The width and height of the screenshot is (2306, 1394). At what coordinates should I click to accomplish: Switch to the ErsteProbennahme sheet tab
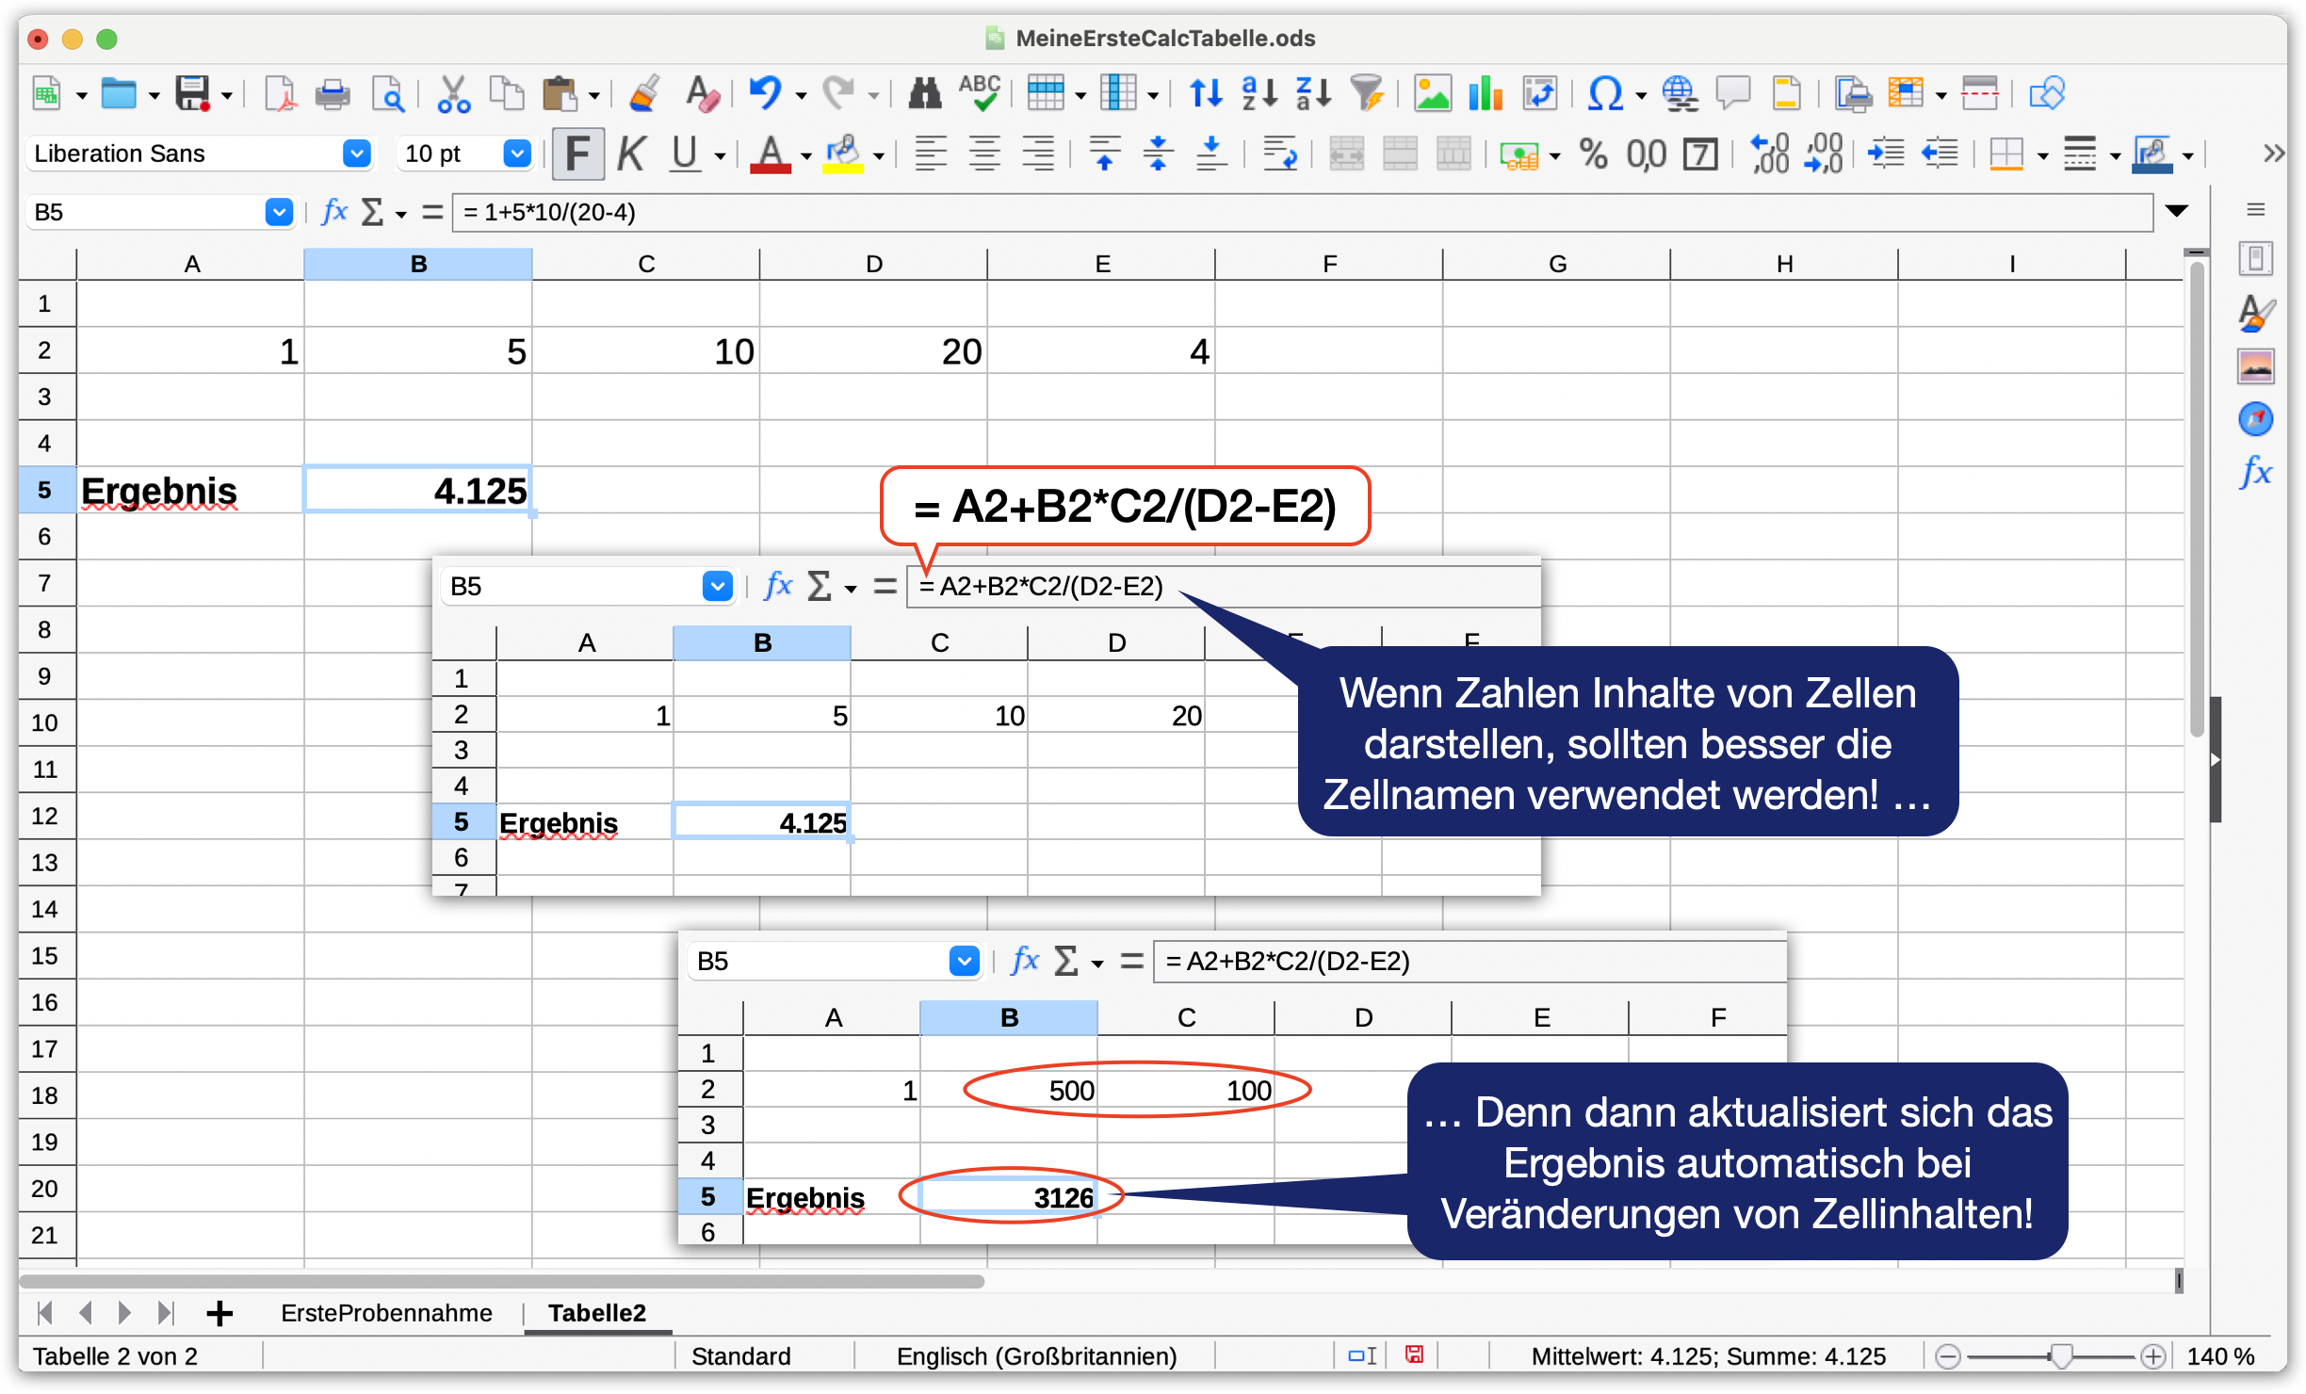pos(386,1313)
